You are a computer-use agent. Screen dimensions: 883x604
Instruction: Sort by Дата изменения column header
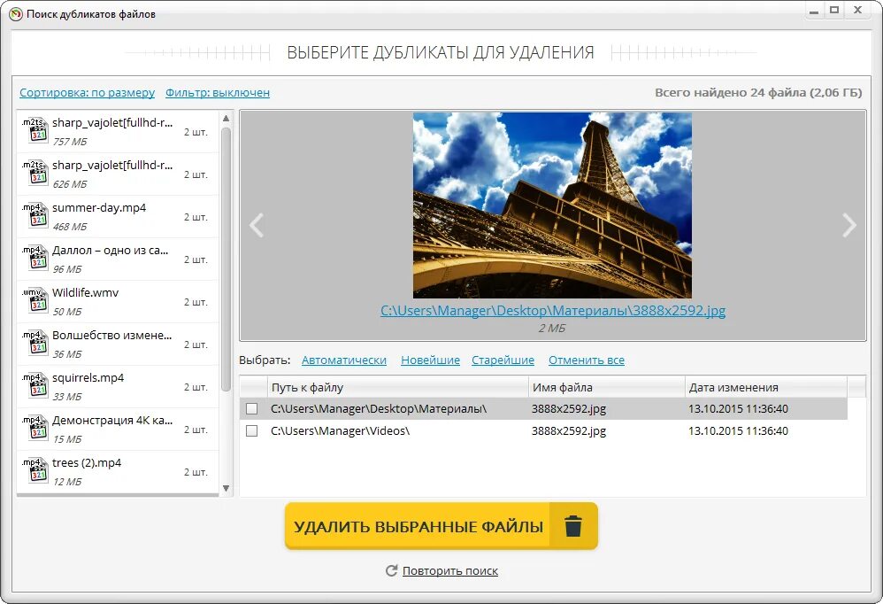[x=766, y=387]
